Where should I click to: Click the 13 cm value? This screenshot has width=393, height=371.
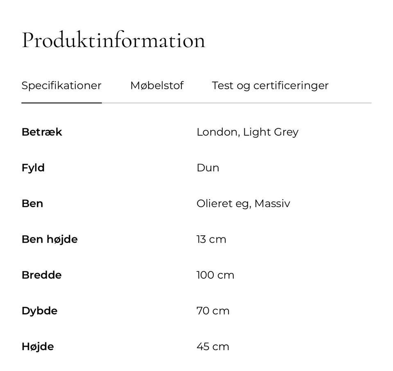[211, 239]
